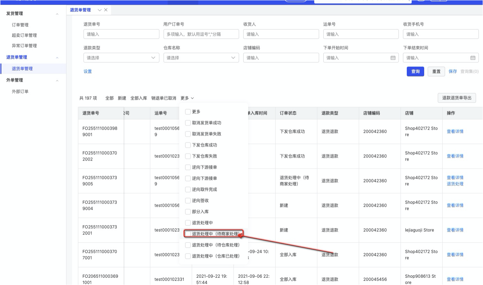483x285 pixels.
Task: Check the 取消发货单成功 option
Action: click(188, 123)
